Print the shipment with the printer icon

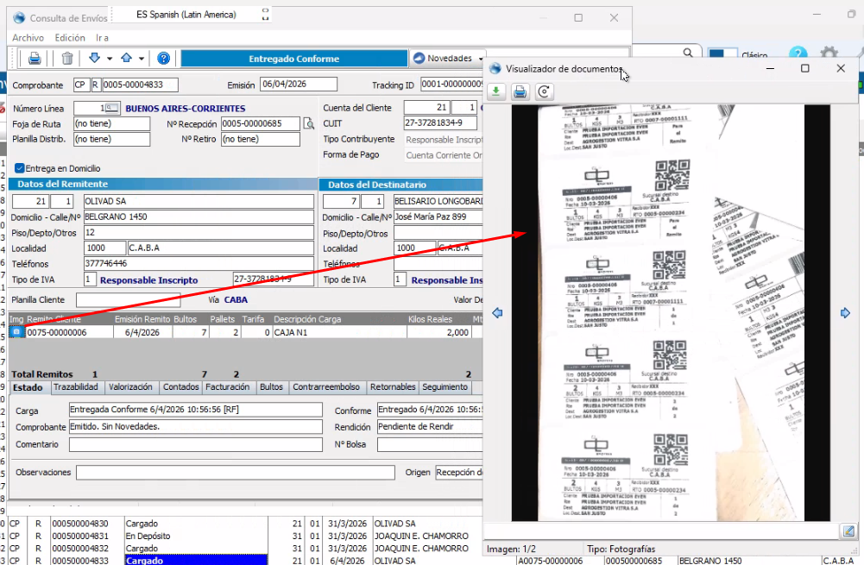pyautogui.click(x=35, y=58)
